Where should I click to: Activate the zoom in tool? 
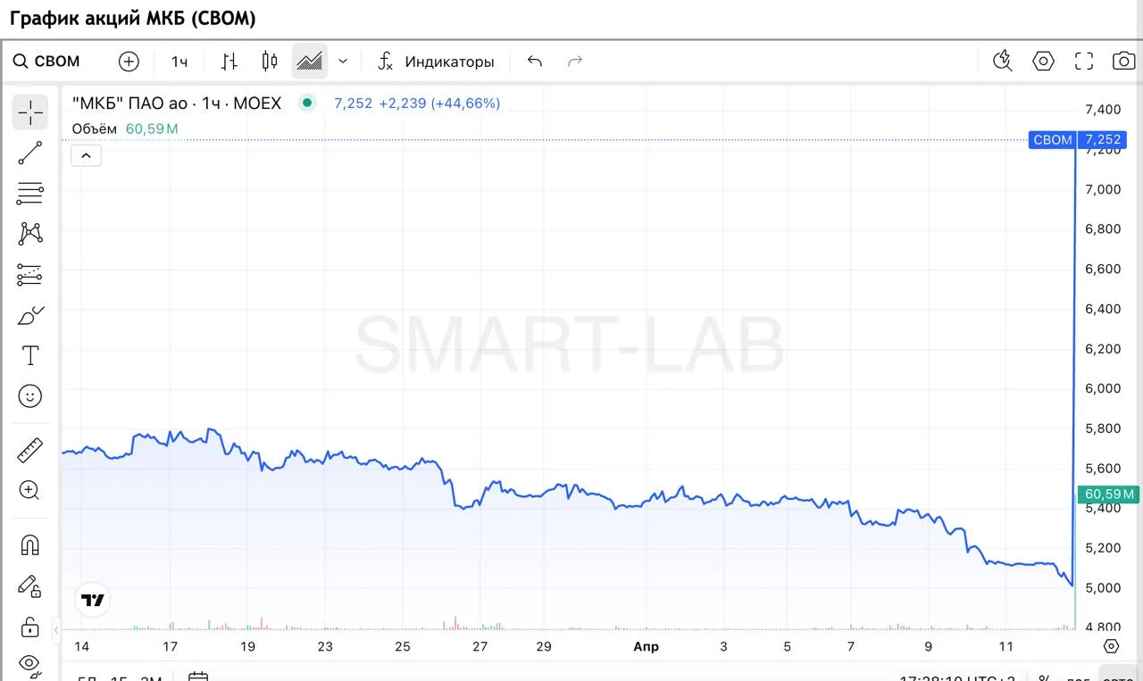(x=30, y=490)
